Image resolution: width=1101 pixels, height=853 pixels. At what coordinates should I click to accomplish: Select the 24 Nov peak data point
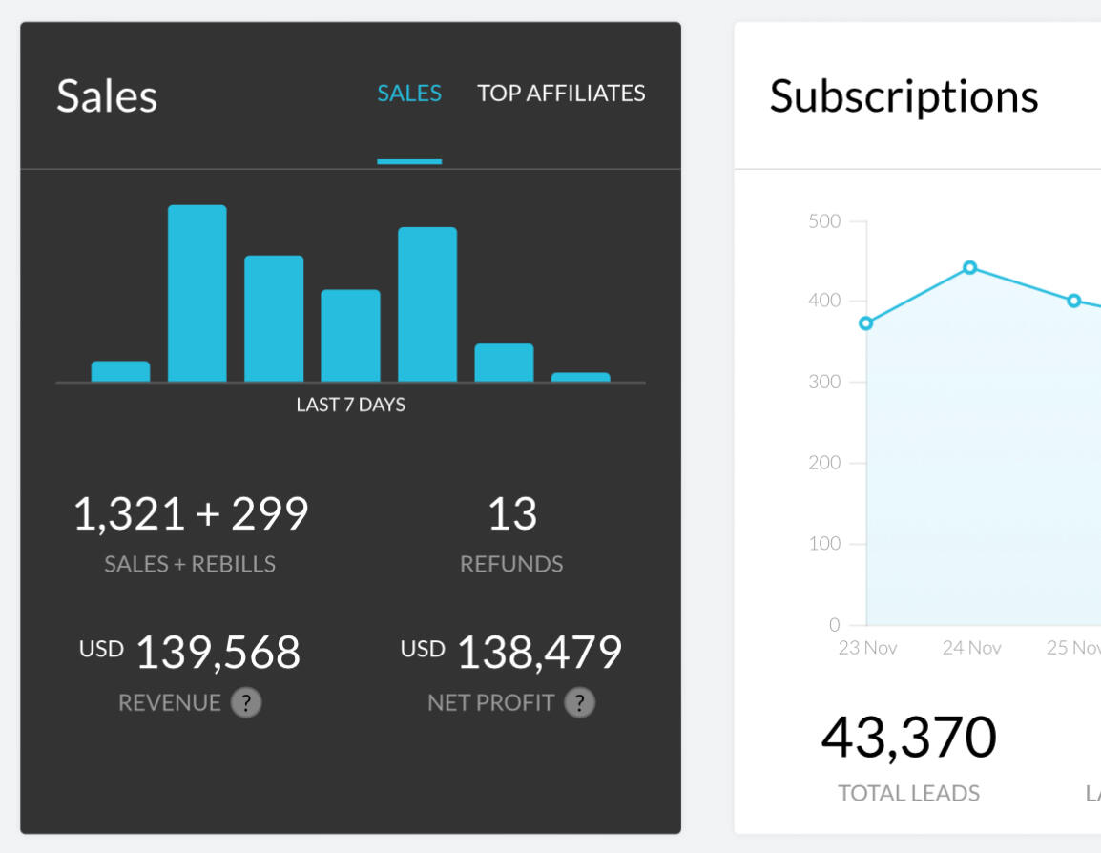pyautogui.click(x=969, y=267)
